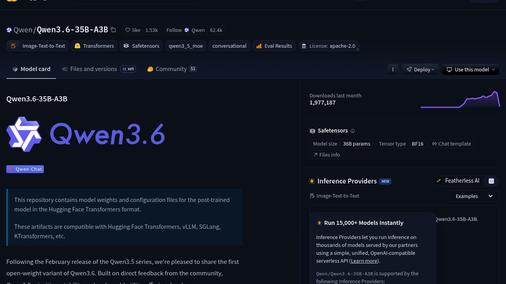Viewport: 506px width, 284px height.
Task: Open the Examples dropdown
Action: pos(474,196)
